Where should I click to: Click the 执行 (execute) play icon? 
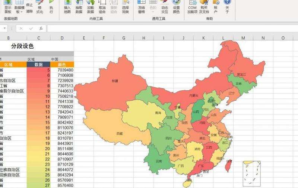(x=51, y=6)
